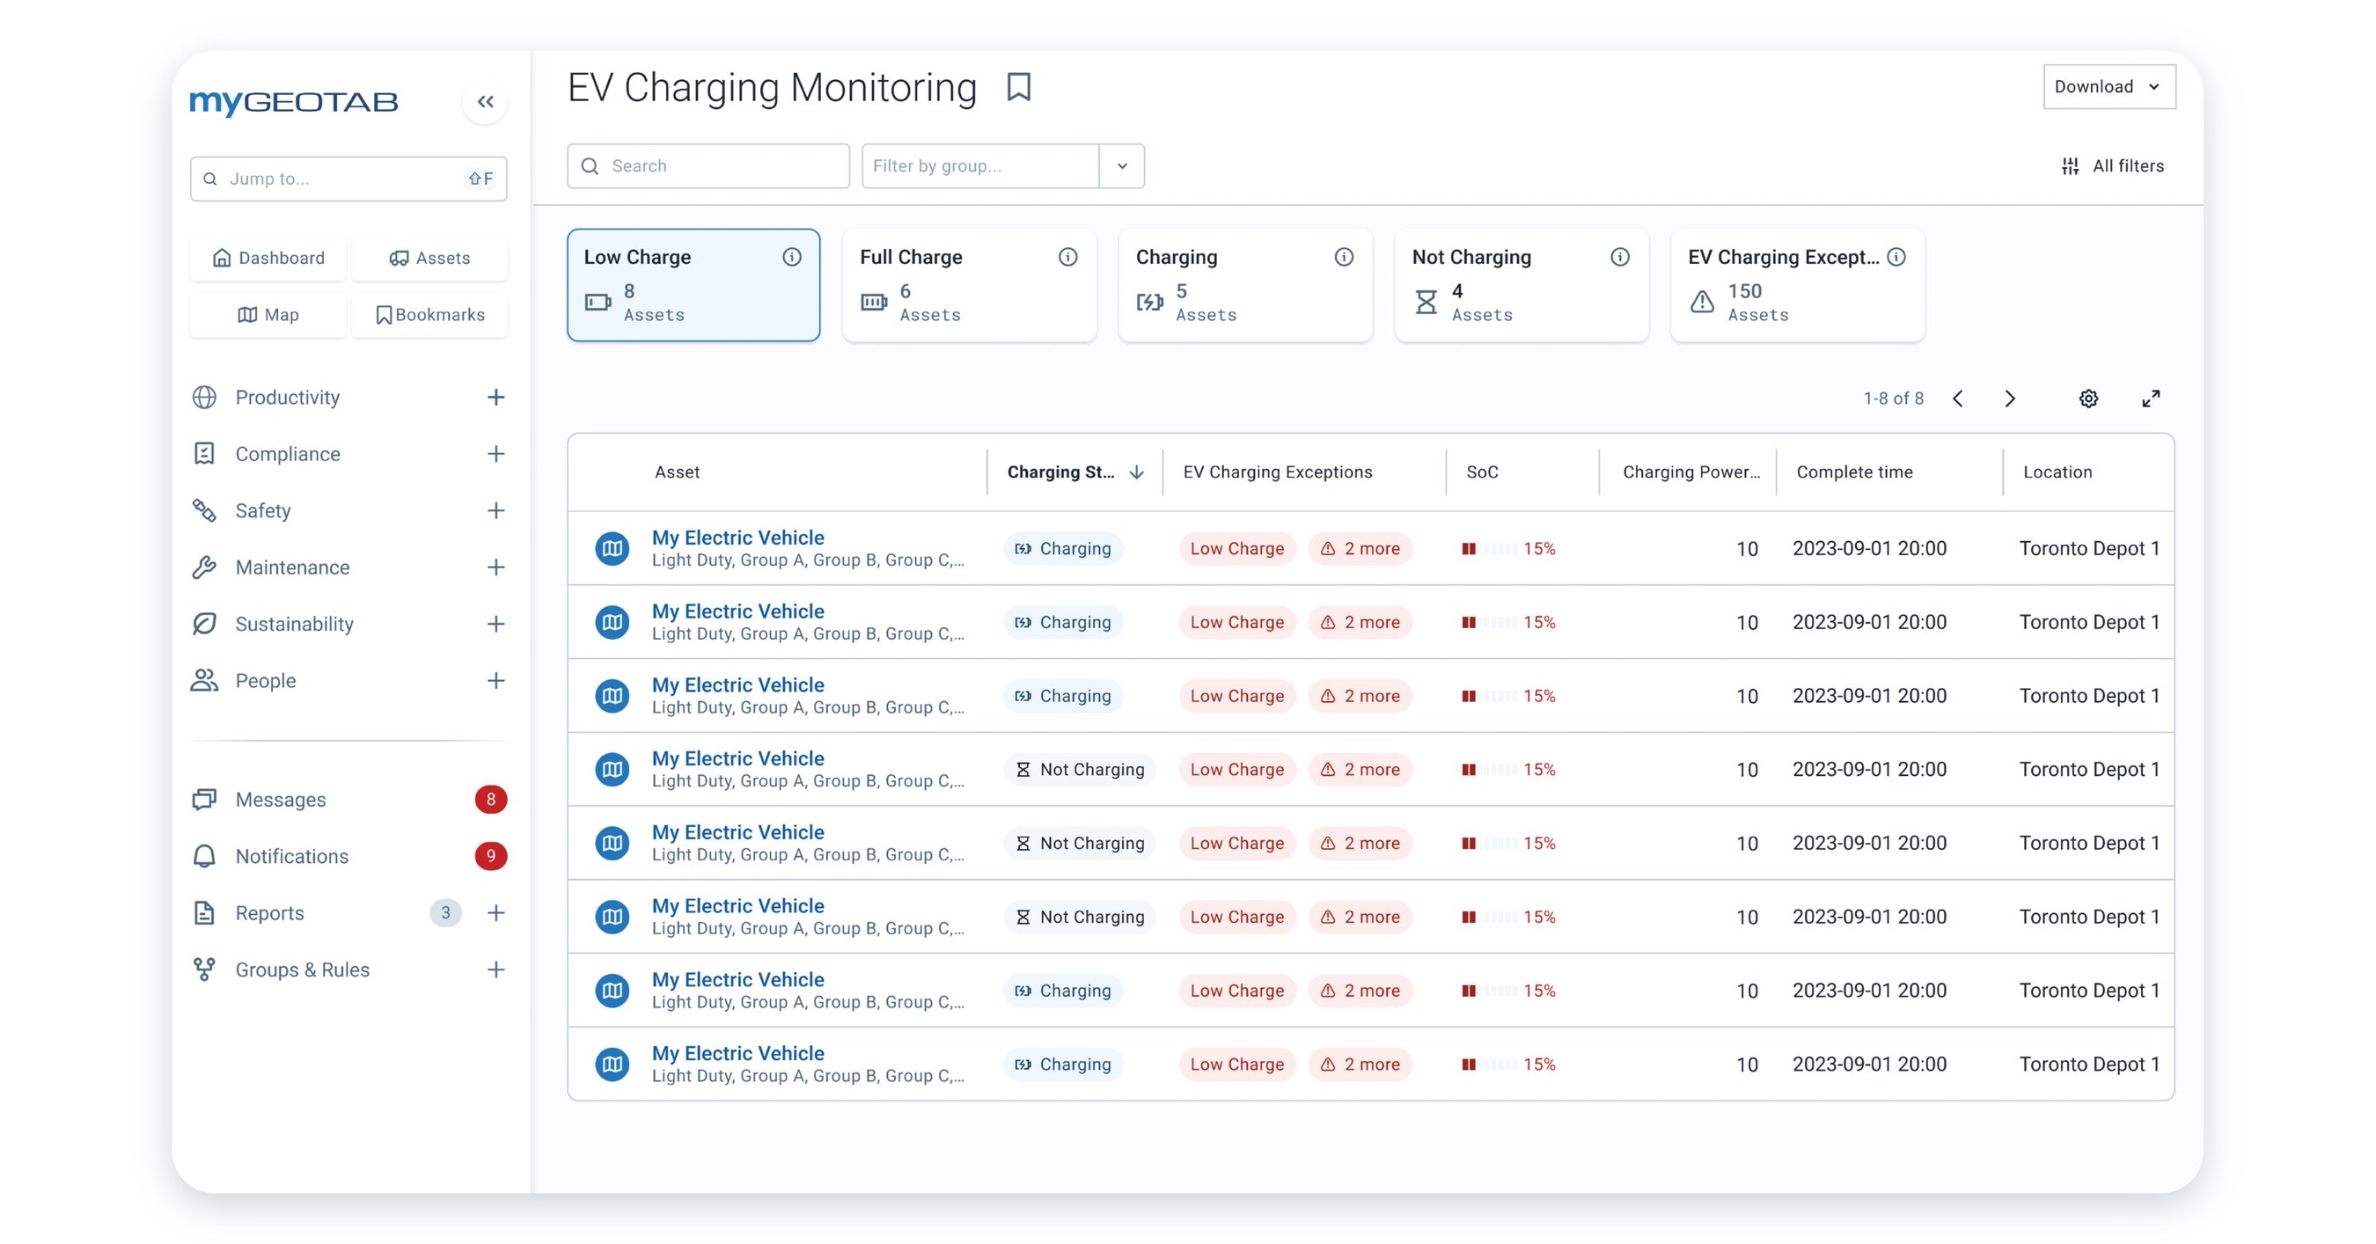Bookmark the EV Charging Monitoring page
This screenshot has height=1244, width=2376.
(x=1018, y=87)
